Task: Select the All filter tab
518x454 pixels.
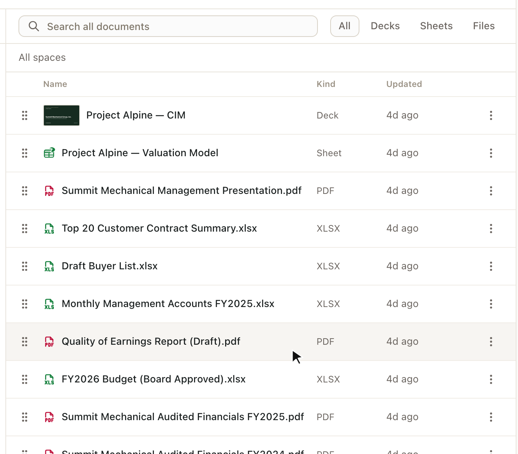Action: coord(344,26)
